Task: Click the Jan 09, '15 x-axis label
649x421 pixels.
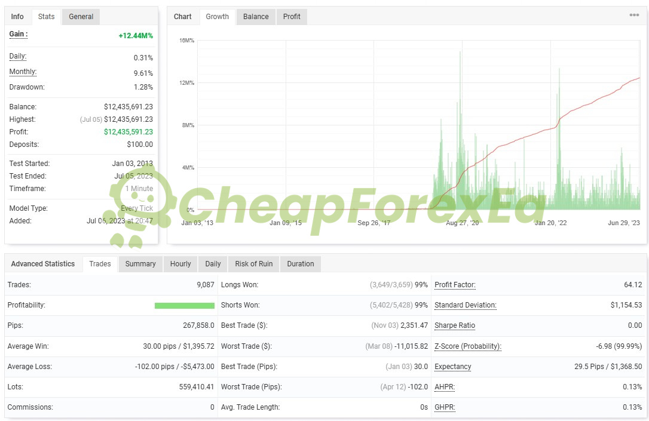Action: click(286, 223)
